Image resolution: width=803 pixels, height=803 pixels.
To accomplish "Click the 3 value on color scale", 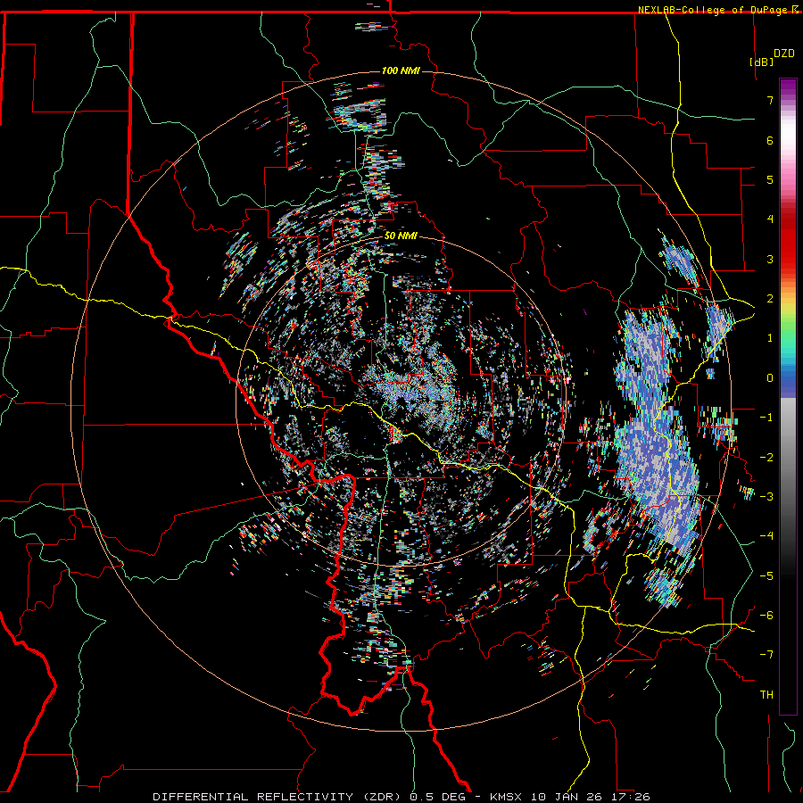I will (770, 259).
